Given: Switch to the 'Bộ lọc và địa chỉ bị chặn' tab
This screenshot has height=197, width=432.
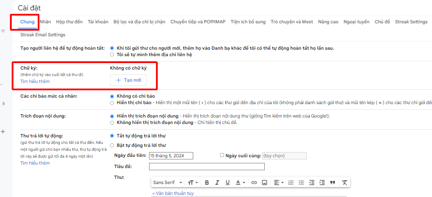Looking at the screenshot, I should [139, 22].
